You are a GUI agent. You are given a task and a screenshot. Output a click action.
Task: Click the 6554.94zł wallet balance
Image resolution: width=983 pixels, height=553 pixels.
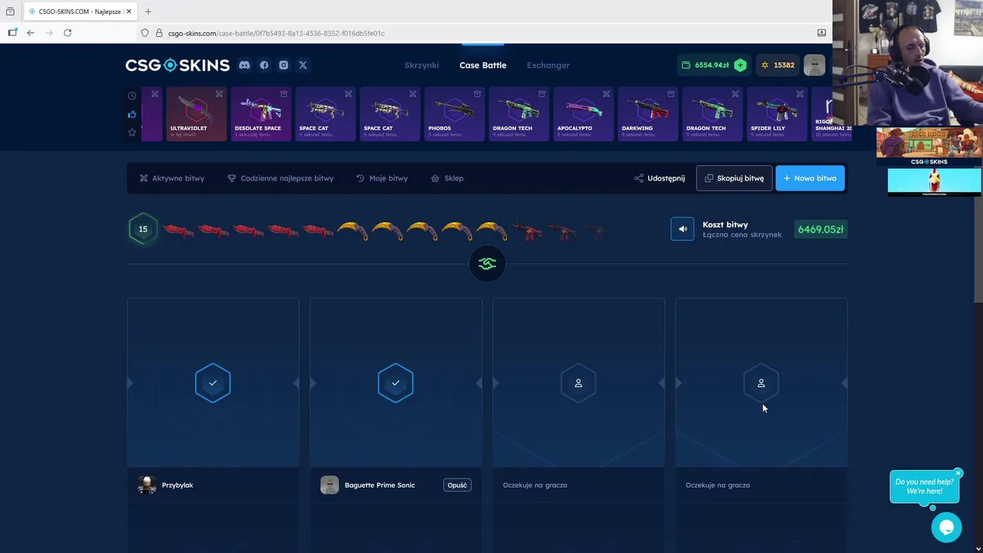[712, 65]
